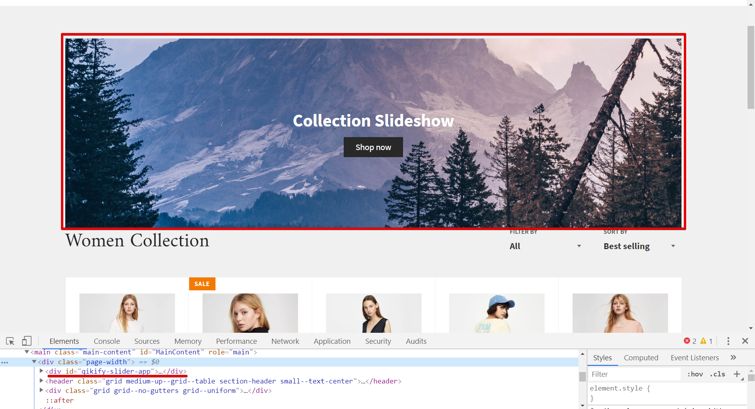Add a new style rule with plus icon

(x=737, y=374)
